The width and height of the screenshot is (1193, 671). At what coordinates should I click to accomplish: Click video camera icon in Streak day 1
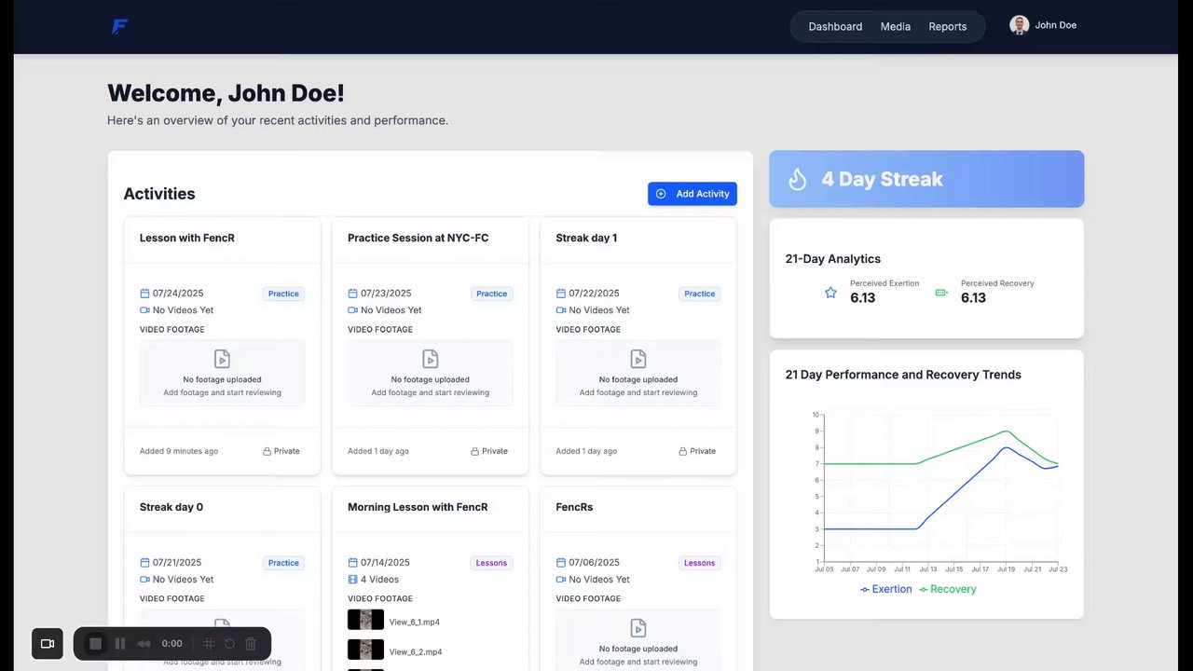pyautogui.click(x=560, y=310)
